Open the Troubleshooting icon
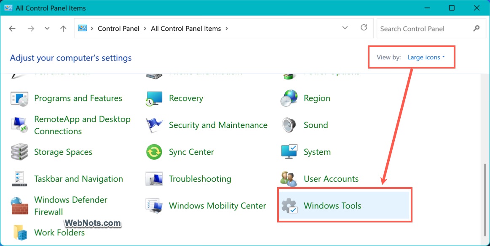 click(154, 179)
